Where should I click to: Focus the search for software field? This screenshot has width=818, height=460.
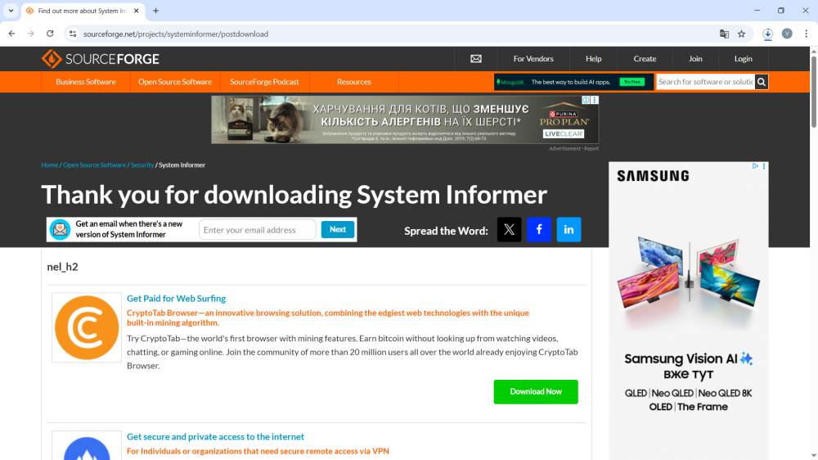(x=706, y=82)
